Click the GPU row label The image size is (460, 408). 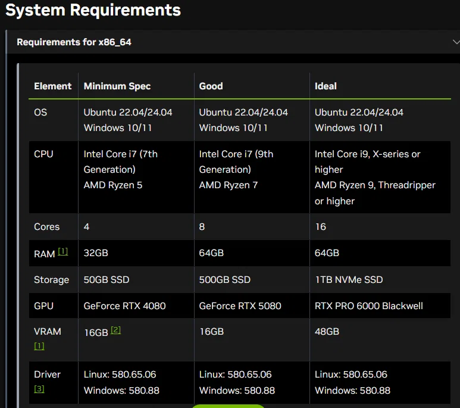pos(43,306)
